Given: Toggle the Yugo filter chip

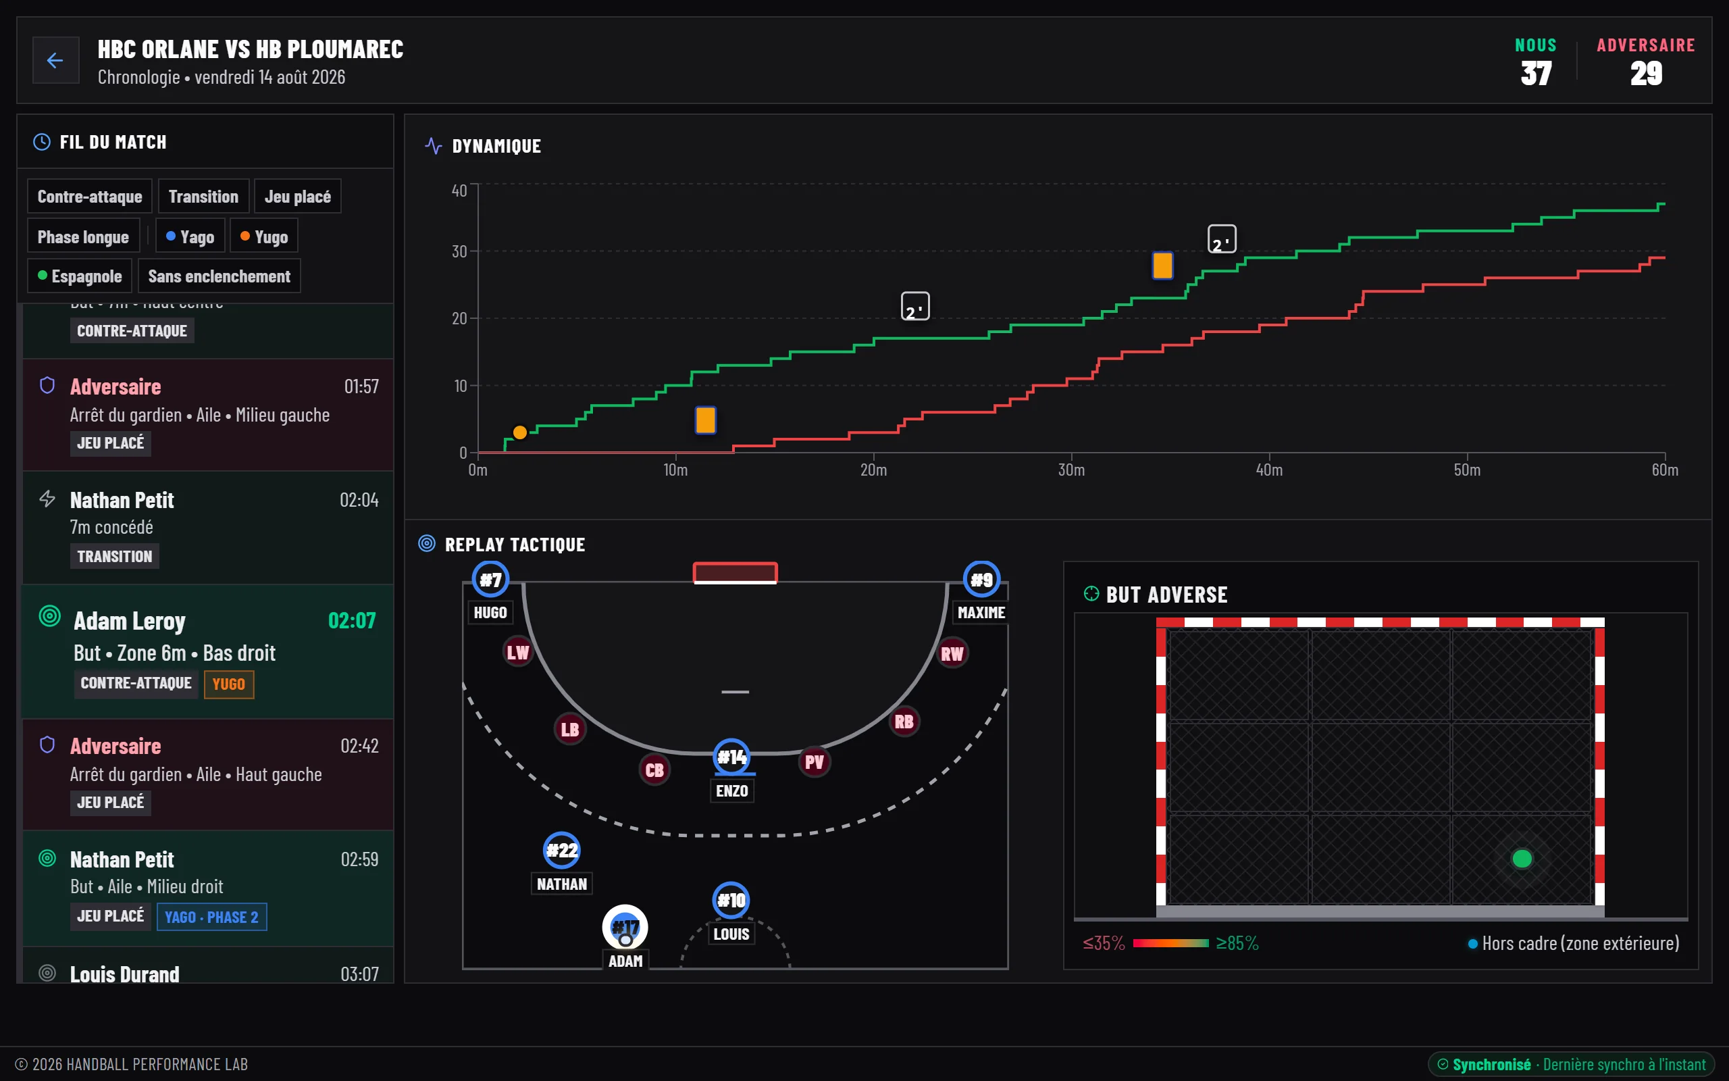Looking at the screenshot, I should (264, 236).
